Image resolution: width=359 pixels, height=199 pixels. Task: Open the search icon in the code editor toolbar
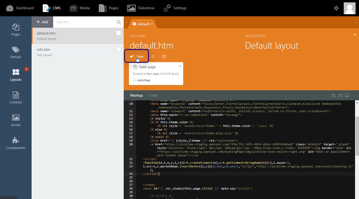(334, 96)
